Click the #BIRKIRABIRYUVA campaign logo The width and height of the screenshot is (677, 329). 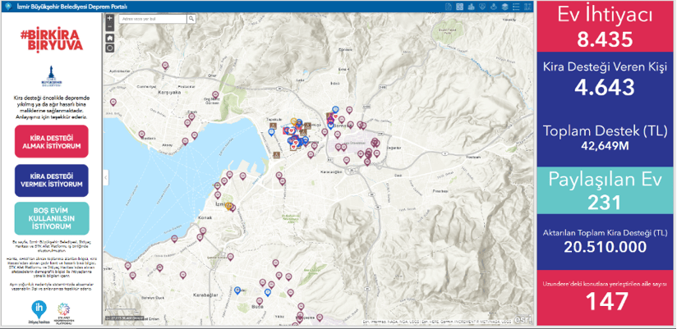52,41
